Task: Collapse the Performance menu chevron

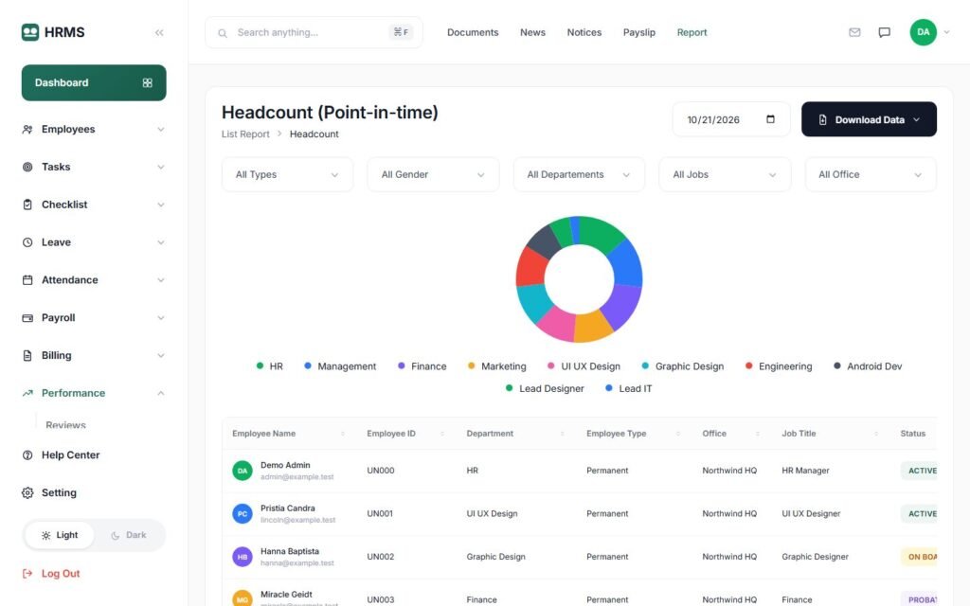Action: [x=161, y=393]
